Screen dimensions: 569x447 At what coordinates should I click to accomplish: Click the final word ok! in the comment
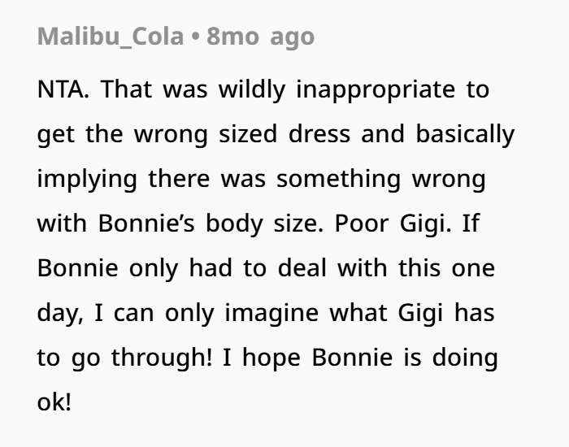(54, 402)
